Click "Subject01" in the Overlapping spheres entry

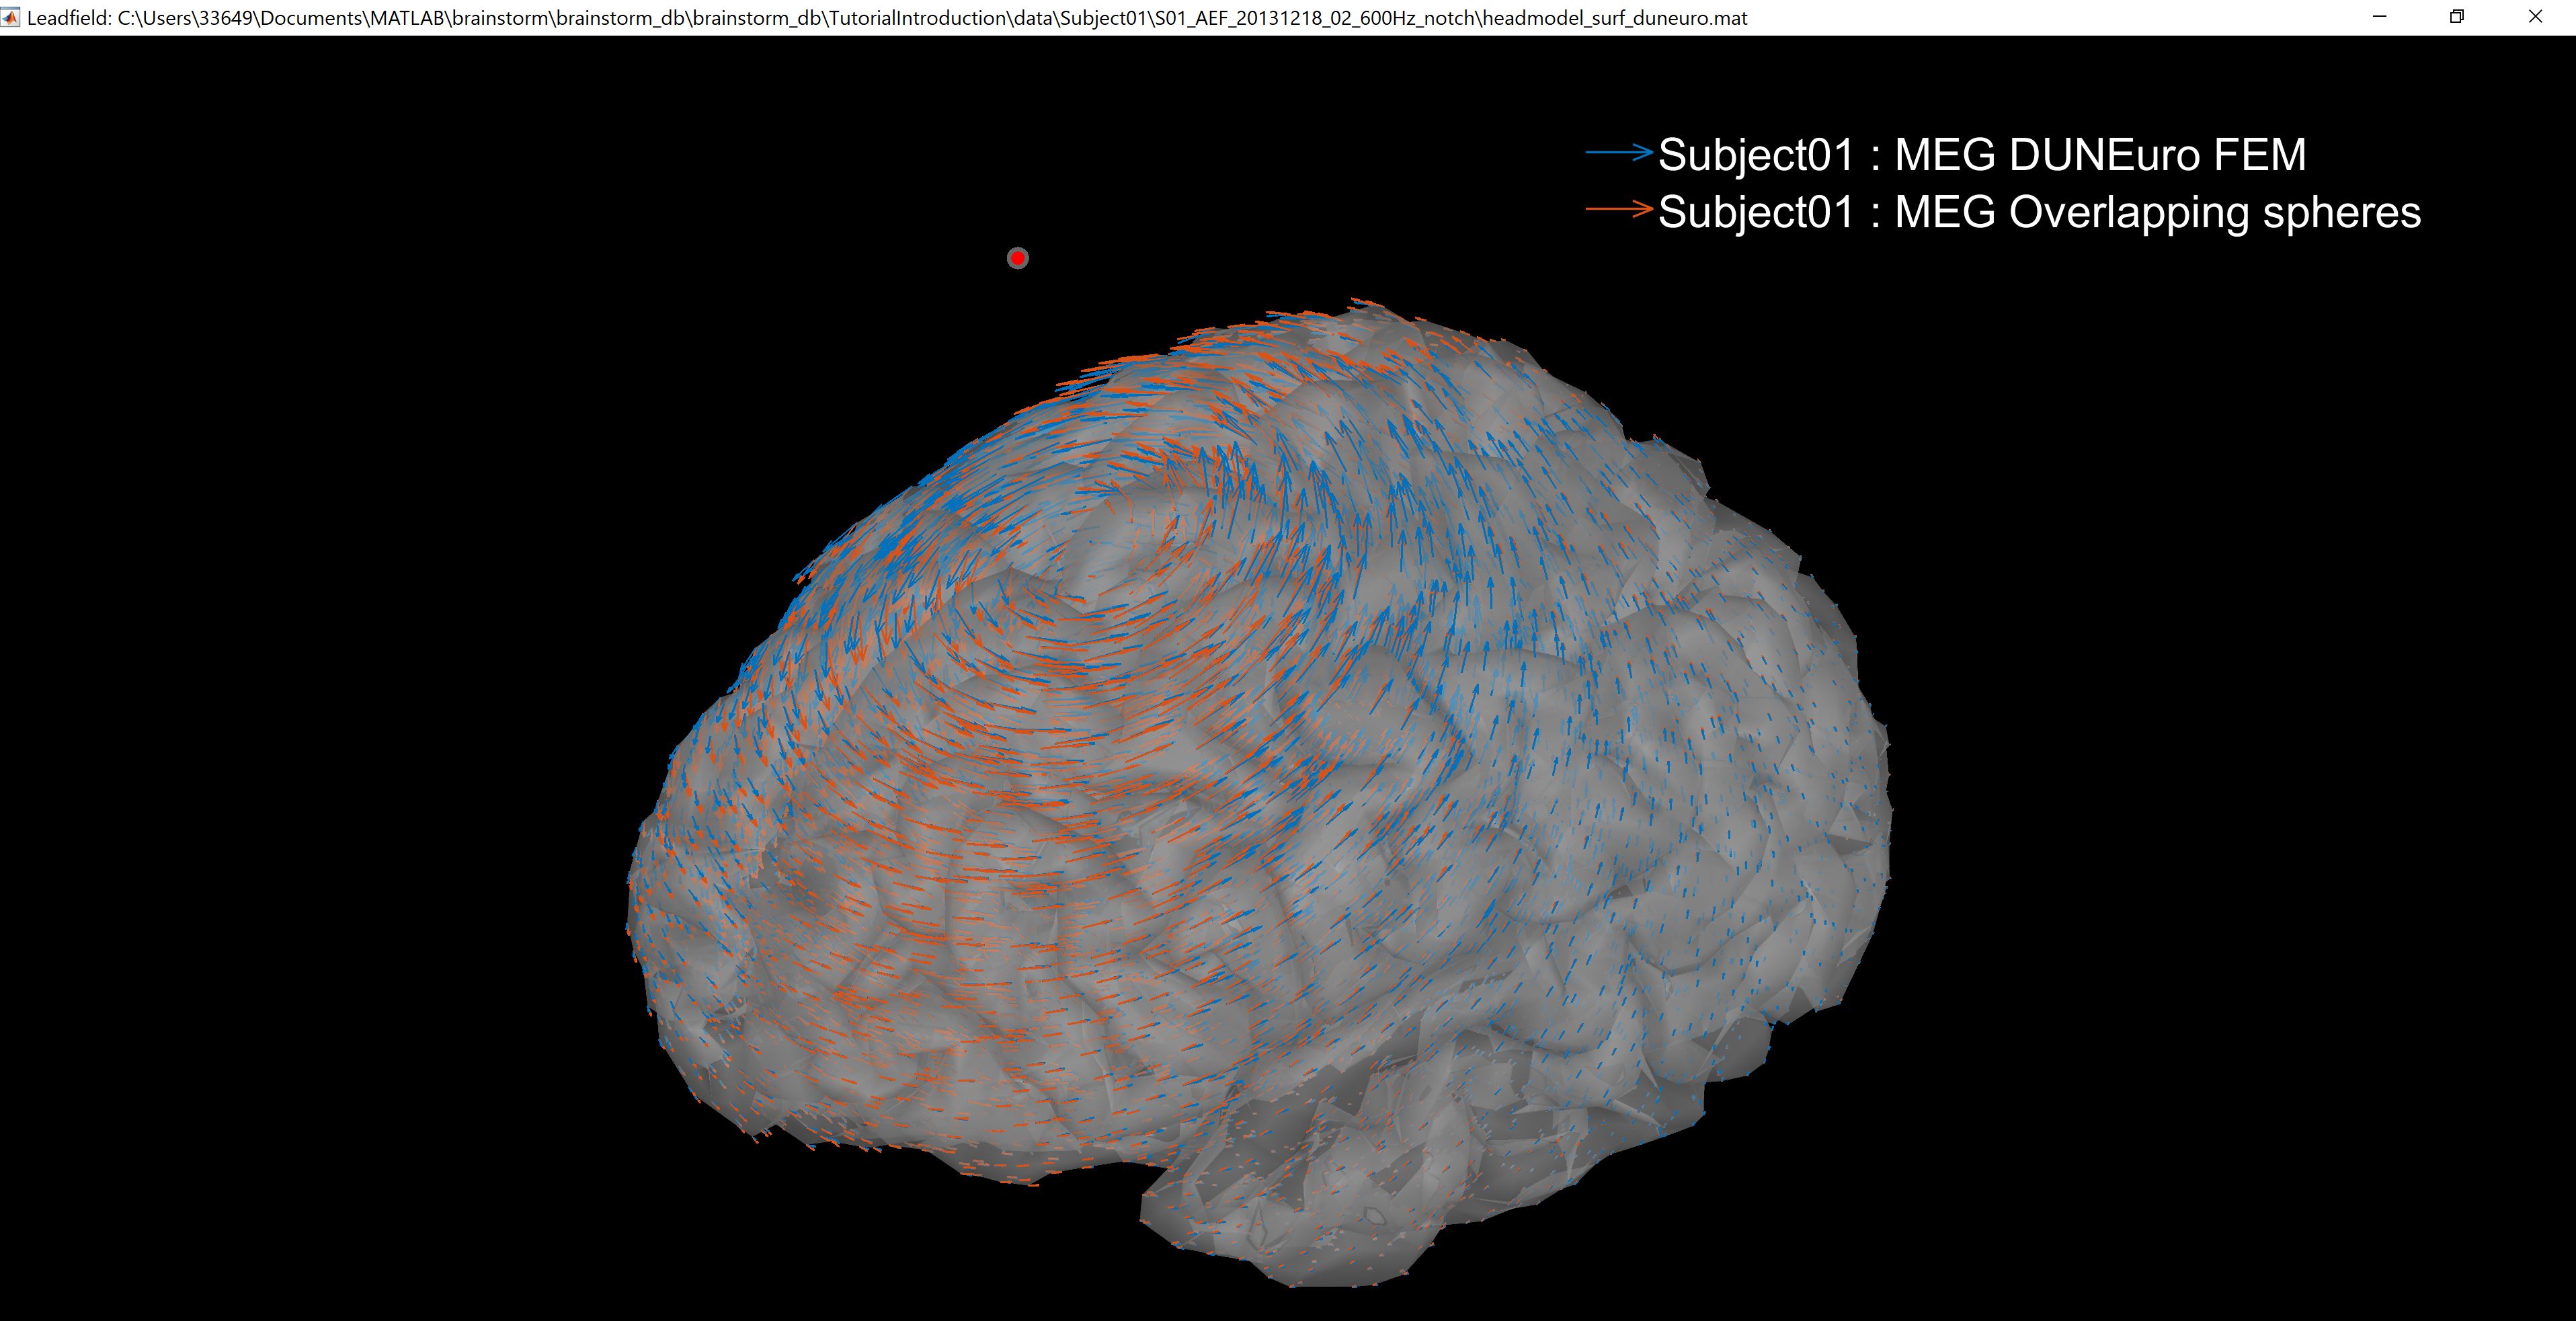coord(1755,212)
